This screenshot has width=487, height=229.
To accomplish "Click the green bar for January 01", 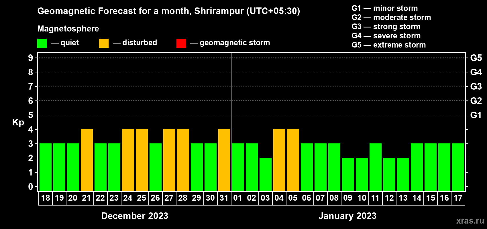I will tap(238, 167).
